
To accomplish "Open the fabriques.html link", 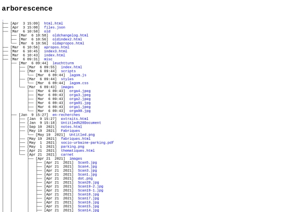I will (x=76, y=139).
